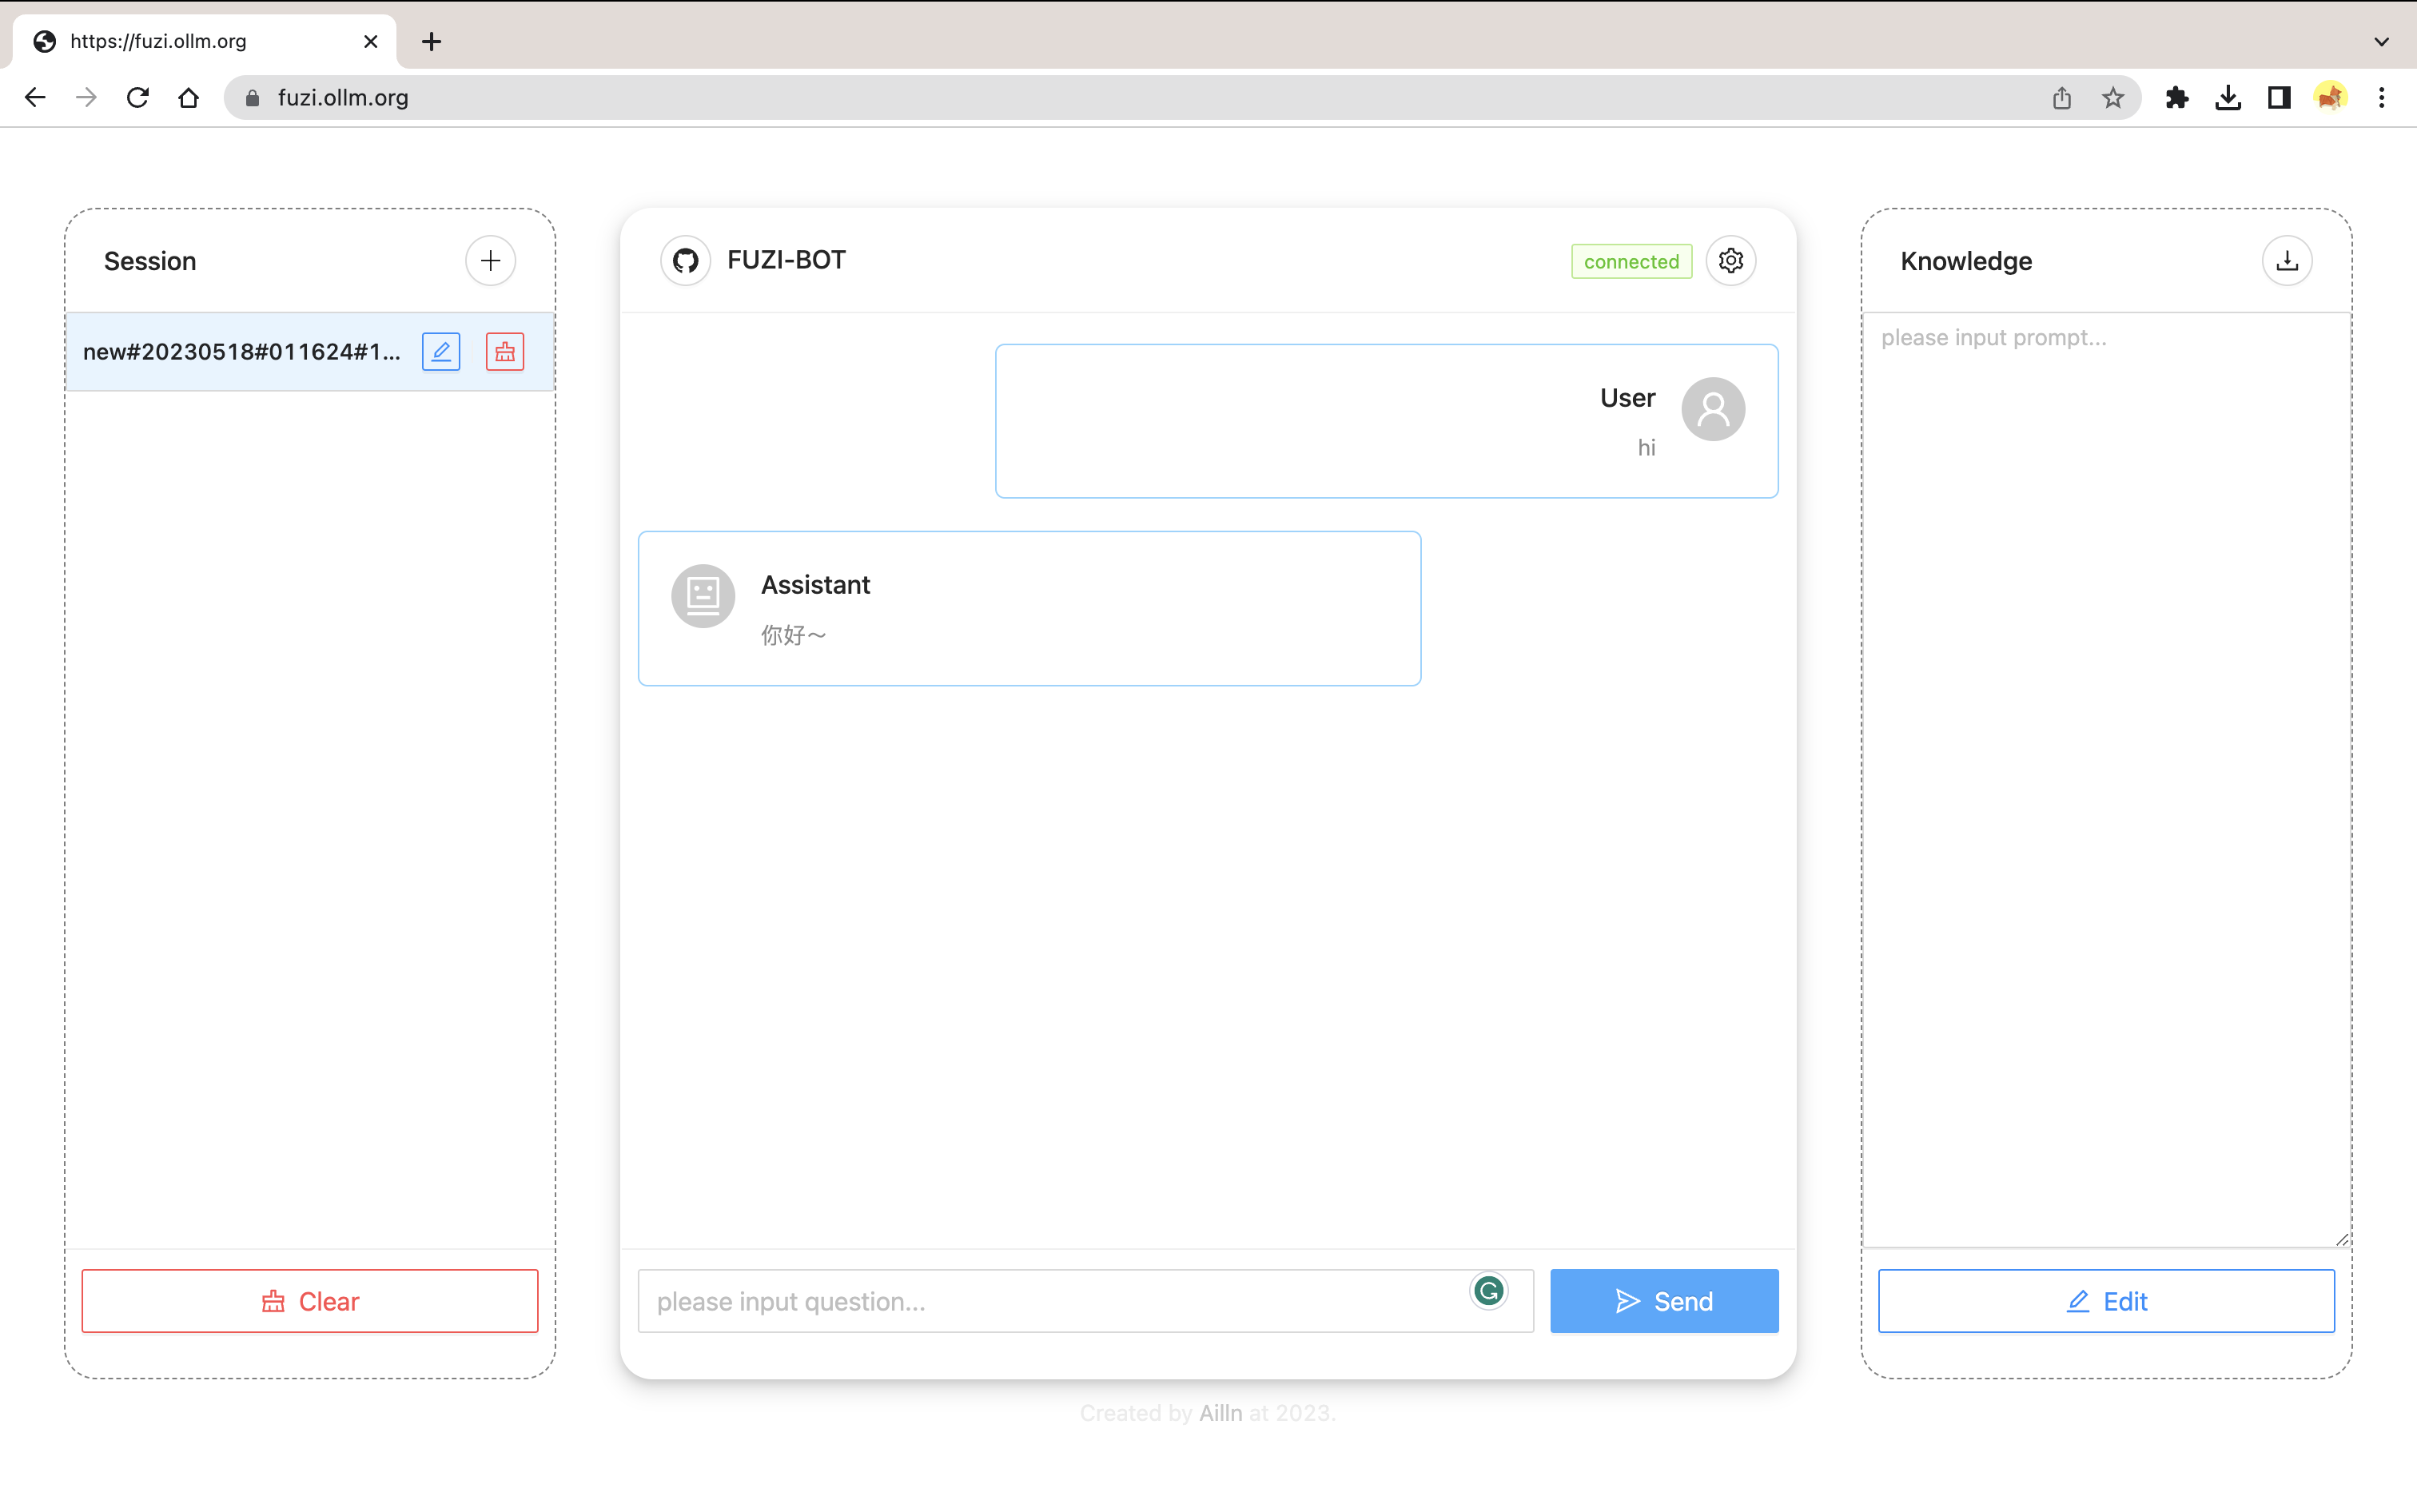Click the Grammarly icon in question input

point(1489,1291)
